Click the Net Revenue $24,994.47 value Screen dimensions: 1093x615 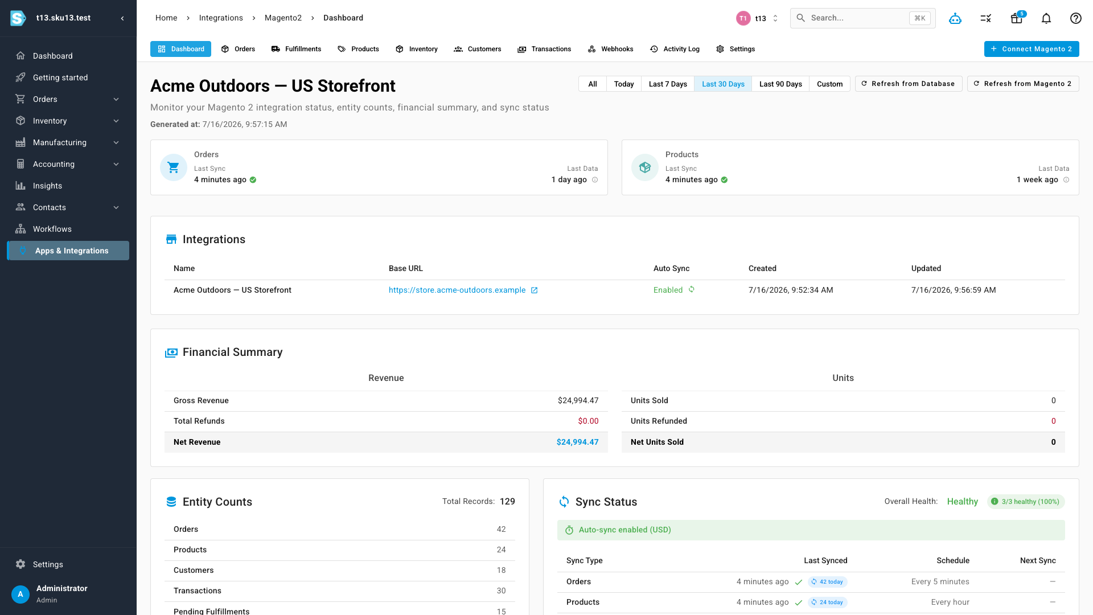tap(577, 442)
